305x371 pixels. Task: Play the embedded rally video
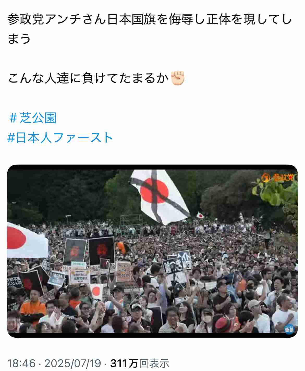152,251
